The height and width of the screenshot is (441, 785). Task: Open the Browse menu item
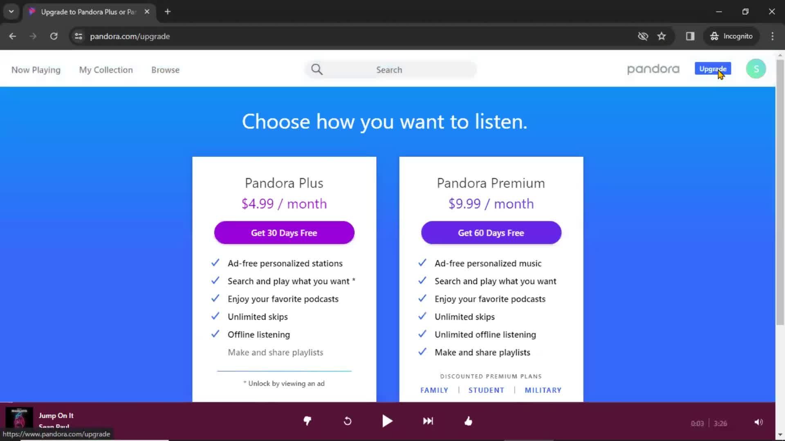[165, 69]
